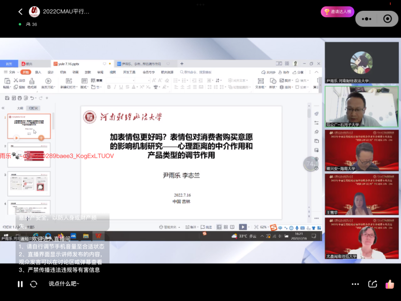This screenshot has width=401, height=301.
Task: Pause the livestream playback
Action: click(20, 284)
